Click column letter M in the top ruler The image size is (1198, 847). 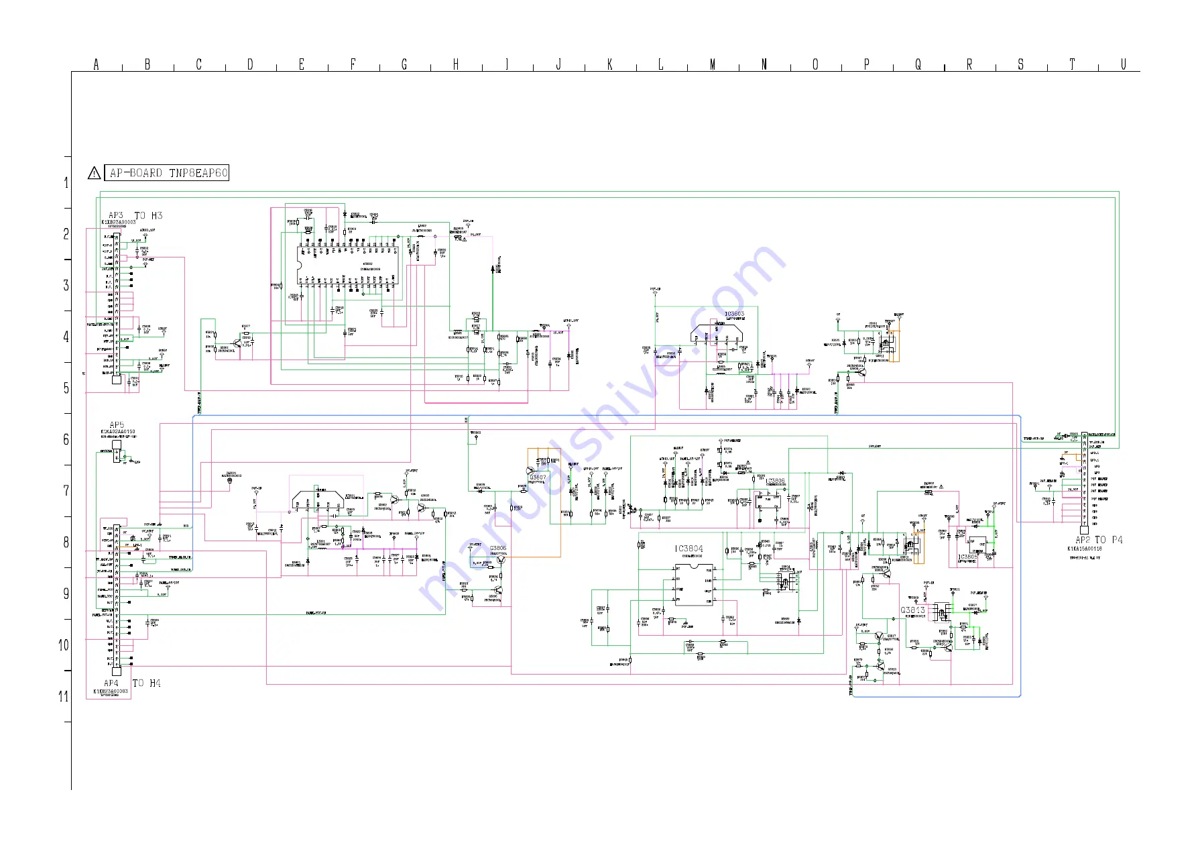[713, 64]
